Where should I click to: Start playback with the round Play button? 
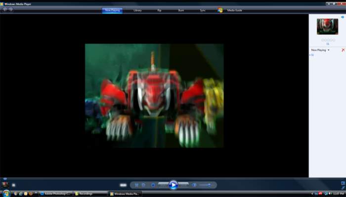(x=173, y=185)
